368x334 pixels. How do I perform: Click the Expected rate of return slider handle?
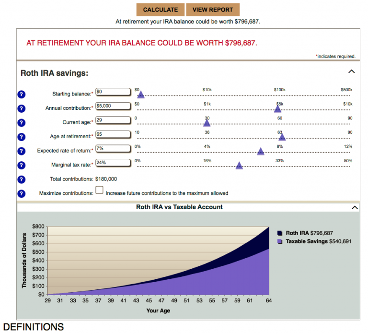[261, 151]
